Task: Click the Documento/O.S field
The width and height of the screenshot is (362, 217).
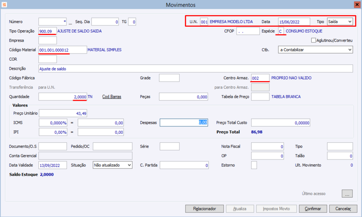Action: click(x=52, y=146)
